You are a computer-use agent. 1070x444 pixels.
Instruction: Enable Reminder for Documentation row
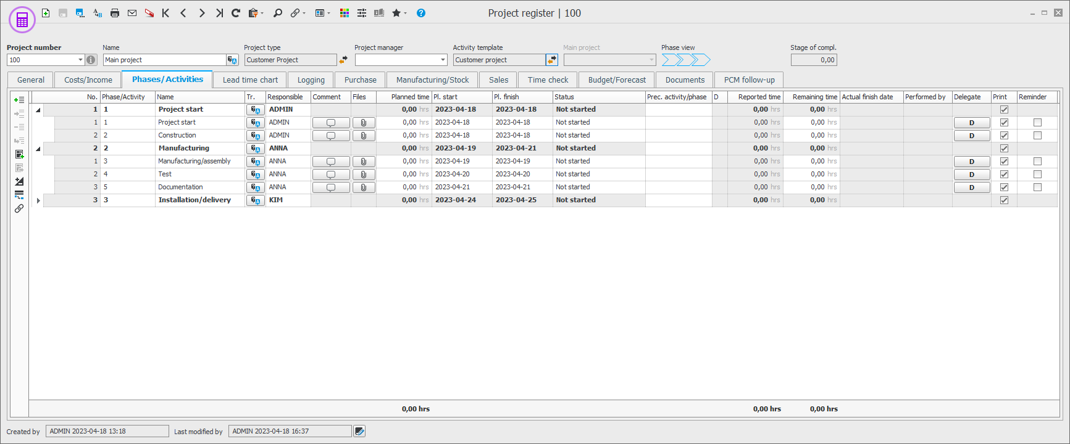pos(1037,187)
